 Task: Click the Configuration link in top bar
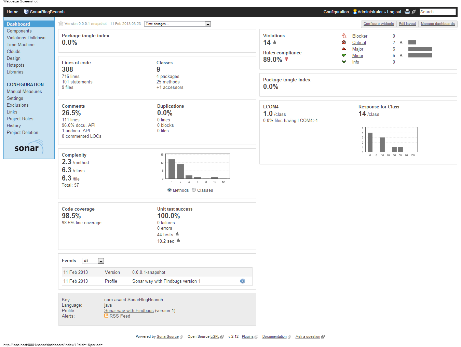pyautogui.click(x=336, y=12)
